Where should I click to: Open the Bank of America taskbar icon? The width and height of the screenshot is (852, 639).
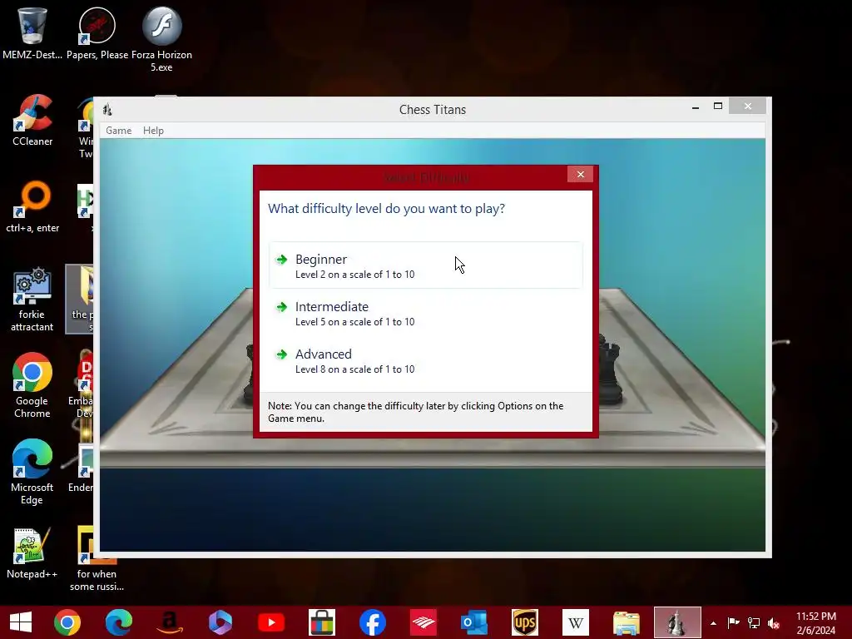(424, 622)
